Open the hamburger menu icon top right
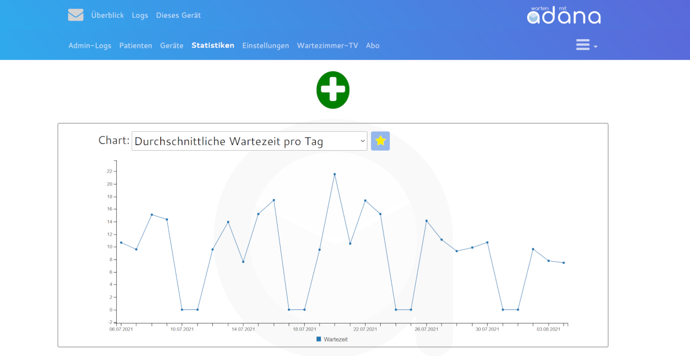690x356 pixels. [x=582, y=44]
